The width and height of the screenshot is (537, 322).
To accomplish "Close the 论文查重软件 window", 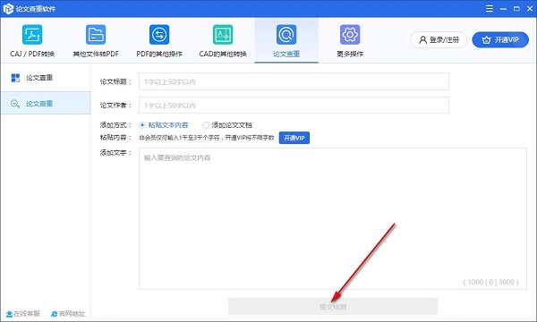I will 530,9.
